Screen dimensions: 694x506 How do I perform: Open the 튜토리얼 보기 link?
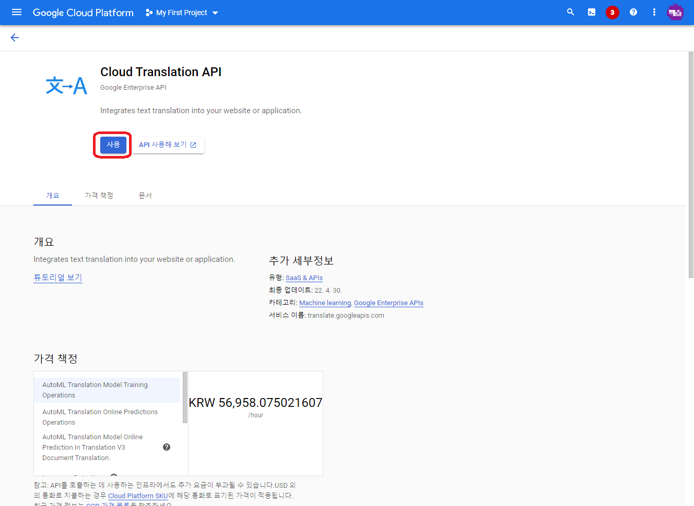[x=57, y=277]
